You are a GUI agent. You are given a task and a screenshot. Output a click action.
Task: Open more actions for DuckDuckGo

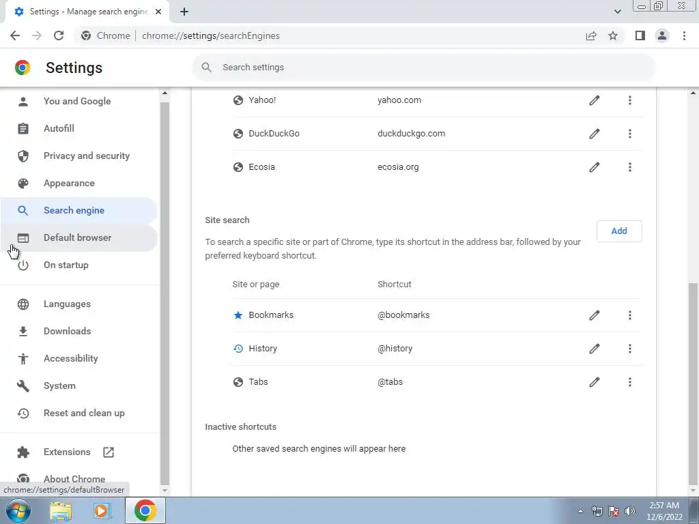pos(630,134)
